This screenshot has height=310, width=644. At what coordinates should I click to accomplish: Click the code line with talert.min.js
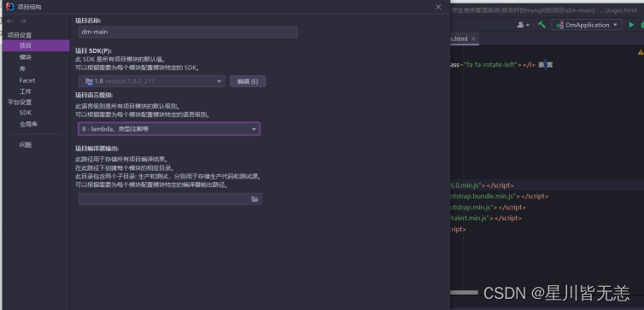[x=486, y=218]
